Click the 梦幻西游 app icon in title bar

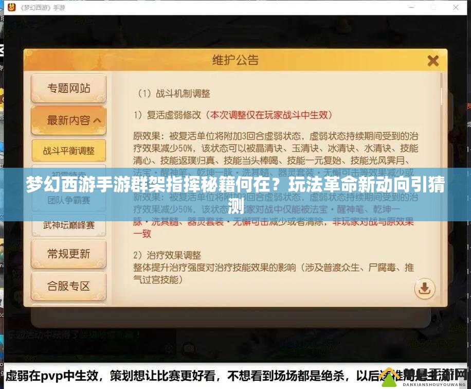pyautogui.click(x=11, y=7)
